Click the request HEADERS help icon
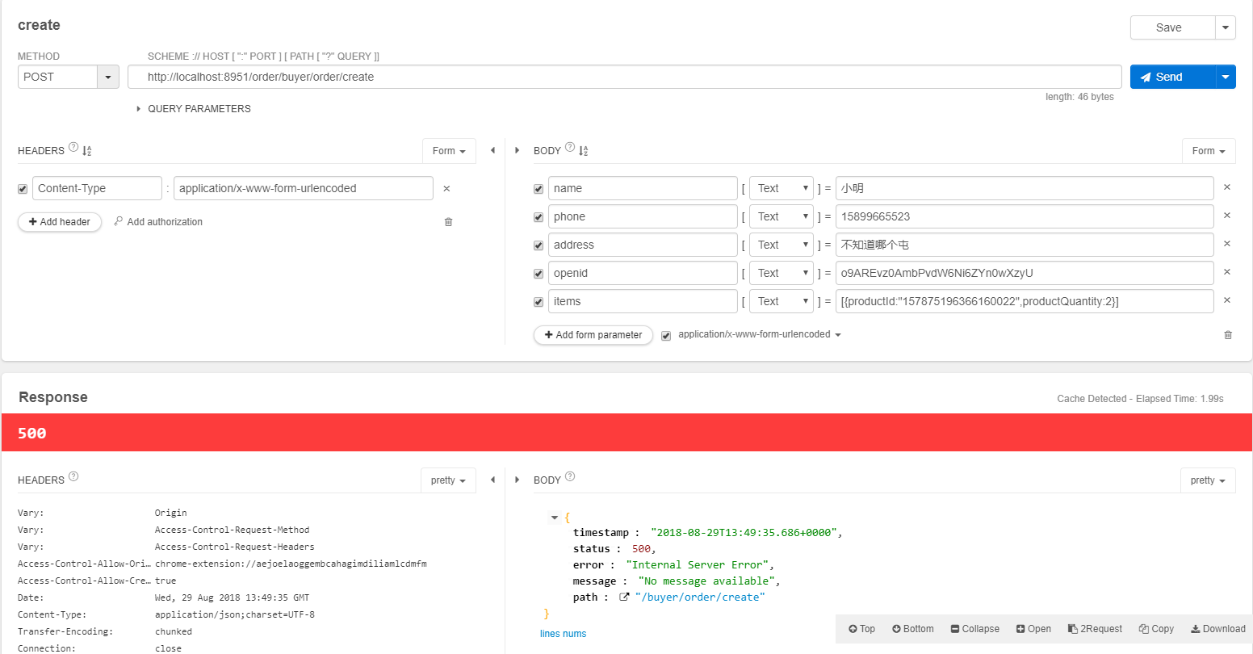Viewport: 1253px width, 654px height. [x=73, y=148]
